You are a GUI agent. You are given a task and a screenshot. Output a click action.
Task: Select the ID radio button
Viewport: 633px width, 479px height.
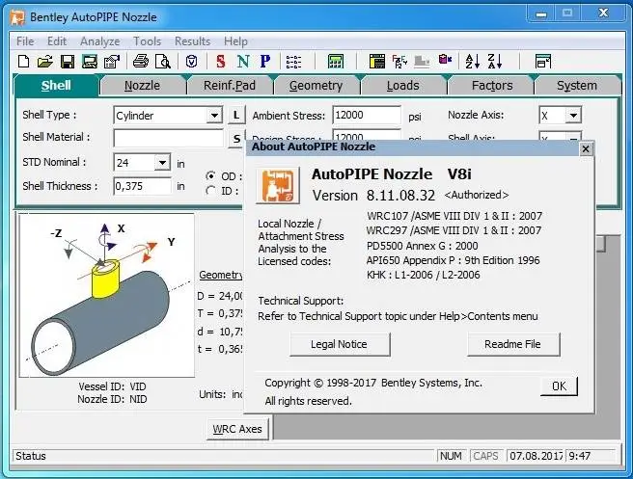pos(210,190)
